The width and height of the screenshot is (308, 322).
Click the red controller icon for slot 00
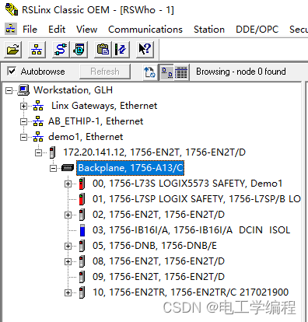pyautogui.click(x=82, y=184)
